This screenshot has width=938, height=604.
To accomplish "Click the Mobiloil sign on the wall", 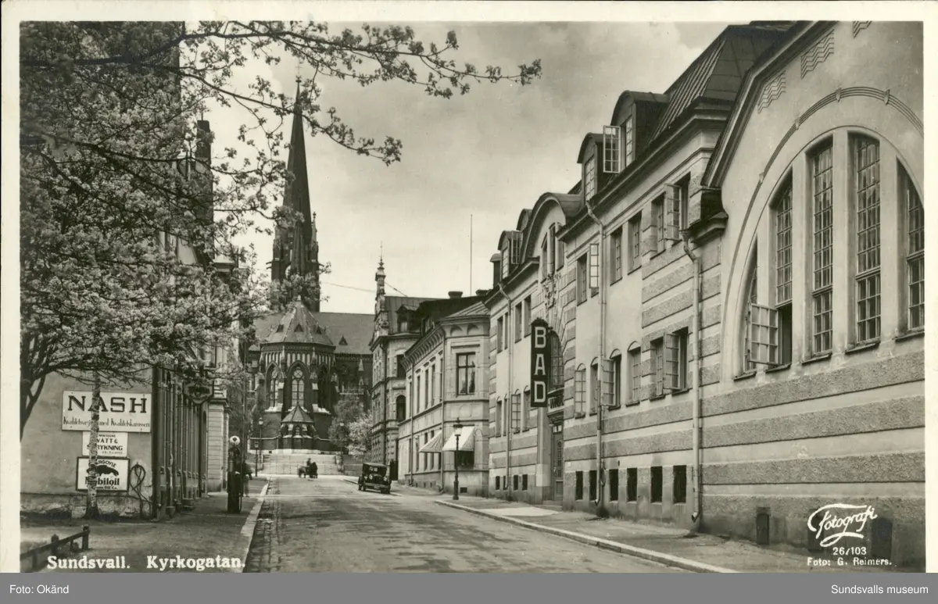I will point(102,474).
